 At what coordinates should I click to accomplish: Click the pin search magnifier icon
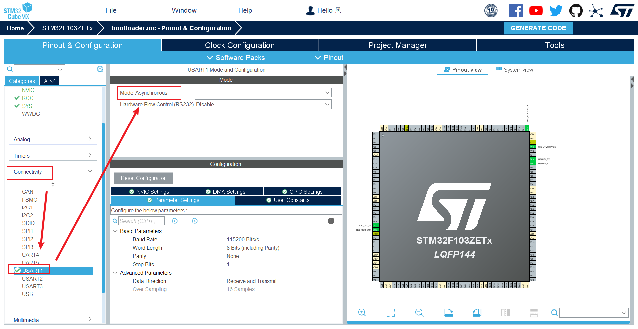coord(554,313)
